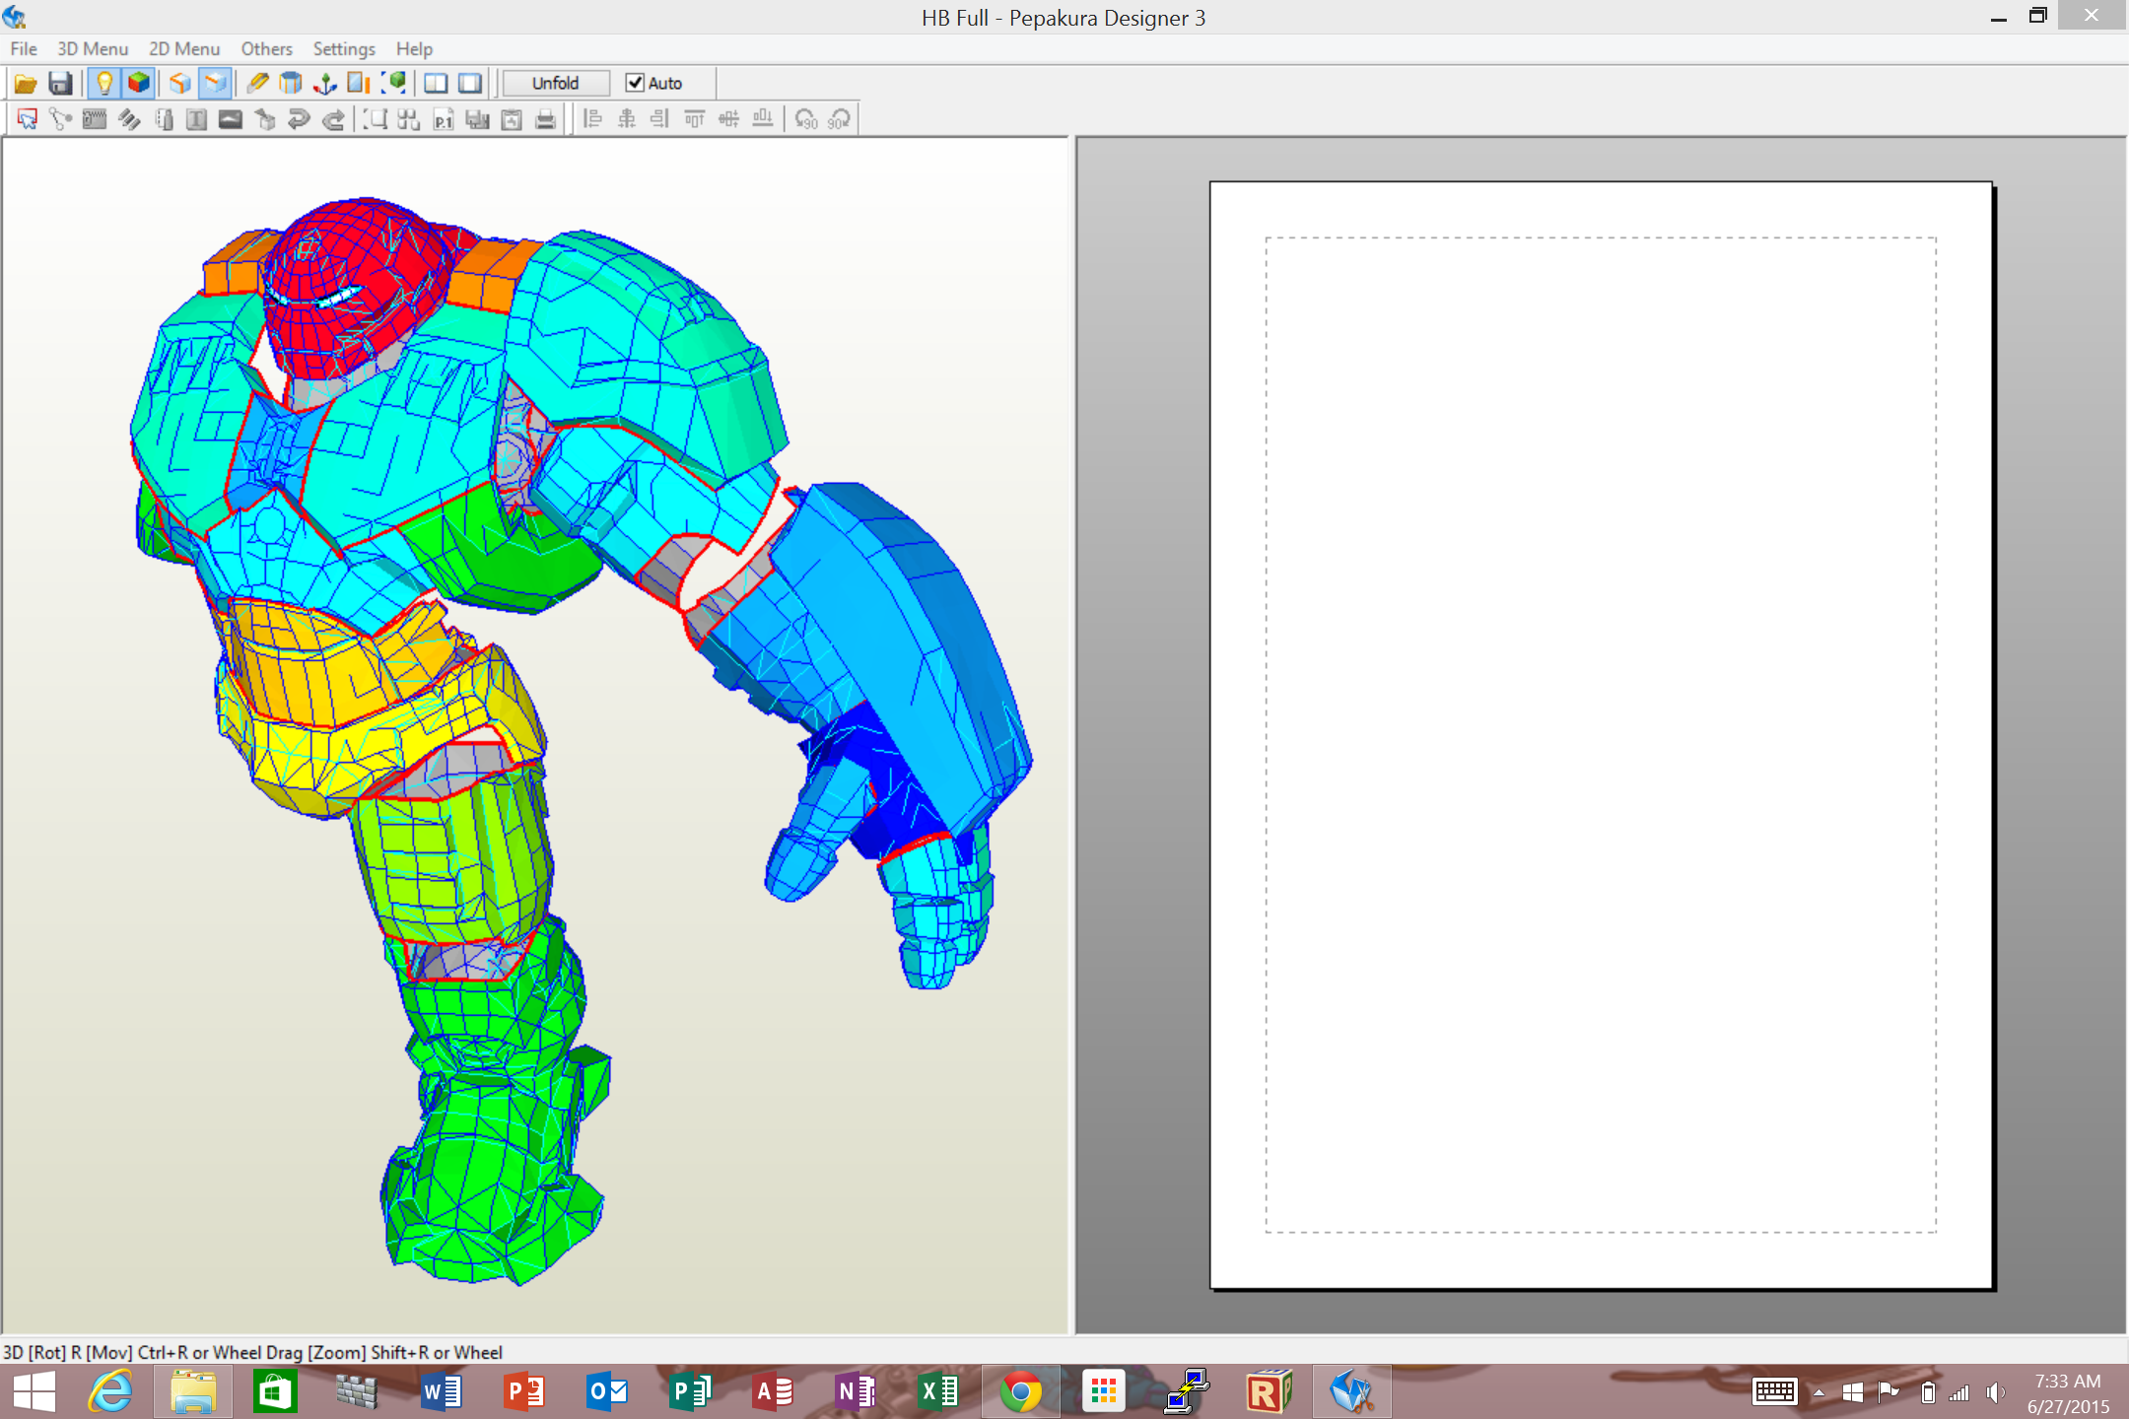Open Excel from taskbar

click(x=938, y=1391)
